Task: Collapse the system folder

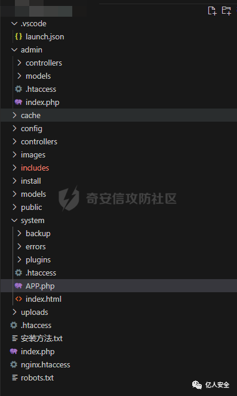Action: tap(14, 220)
